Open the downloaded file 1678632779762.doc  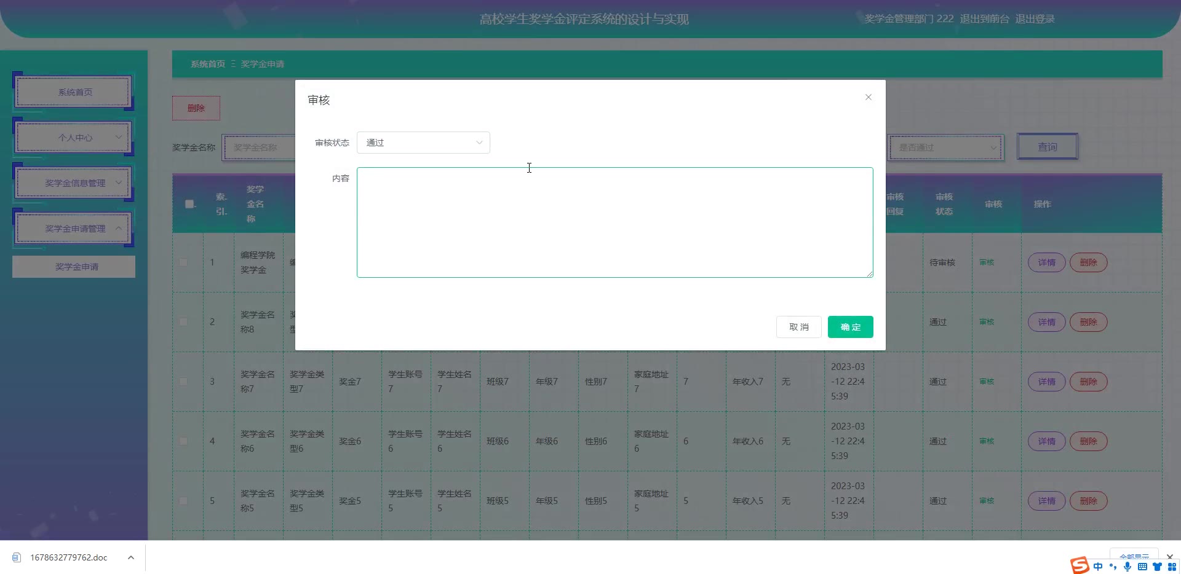tap(69, 557)
